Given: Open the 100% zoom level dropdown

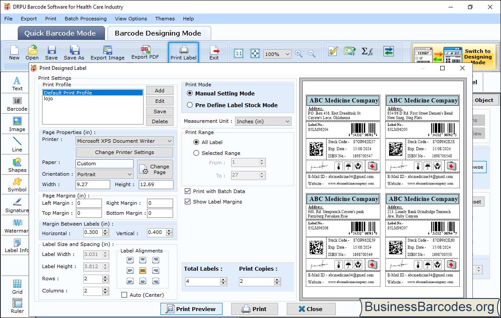Looking at the screenshot, I should tap(277, 54).
